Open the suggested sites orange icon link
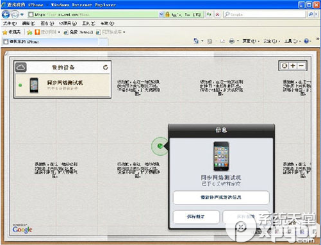Viewport: 321px width, 245px height. coord(47,32)
